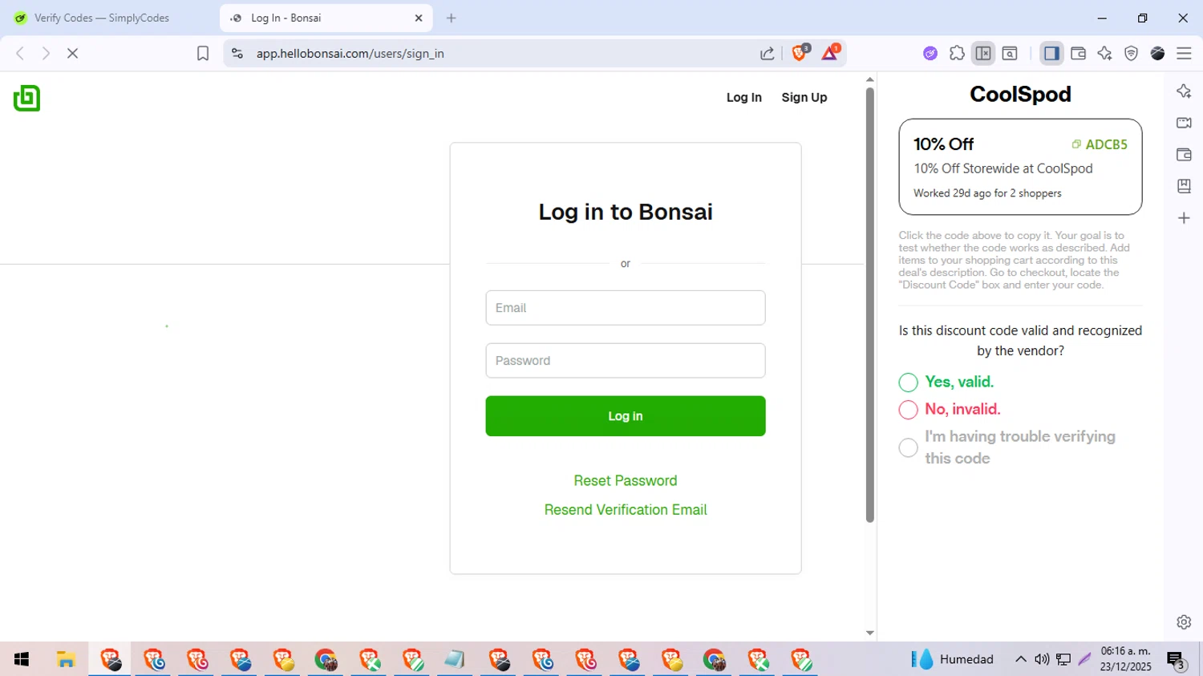This screenshot has height=676, width=1203.
Task: Focus the Email input field
Action: coord(626,308)
